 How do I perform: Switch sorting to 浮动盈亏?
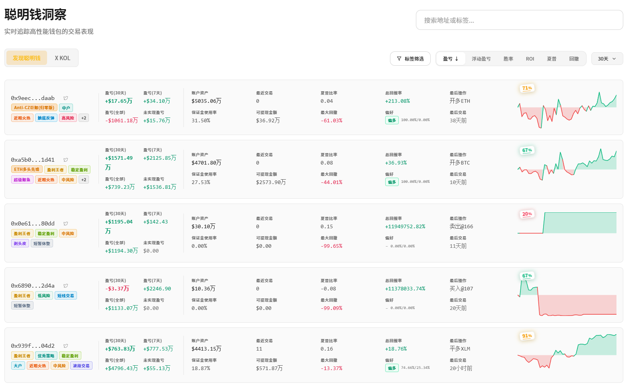click(481, 59)
